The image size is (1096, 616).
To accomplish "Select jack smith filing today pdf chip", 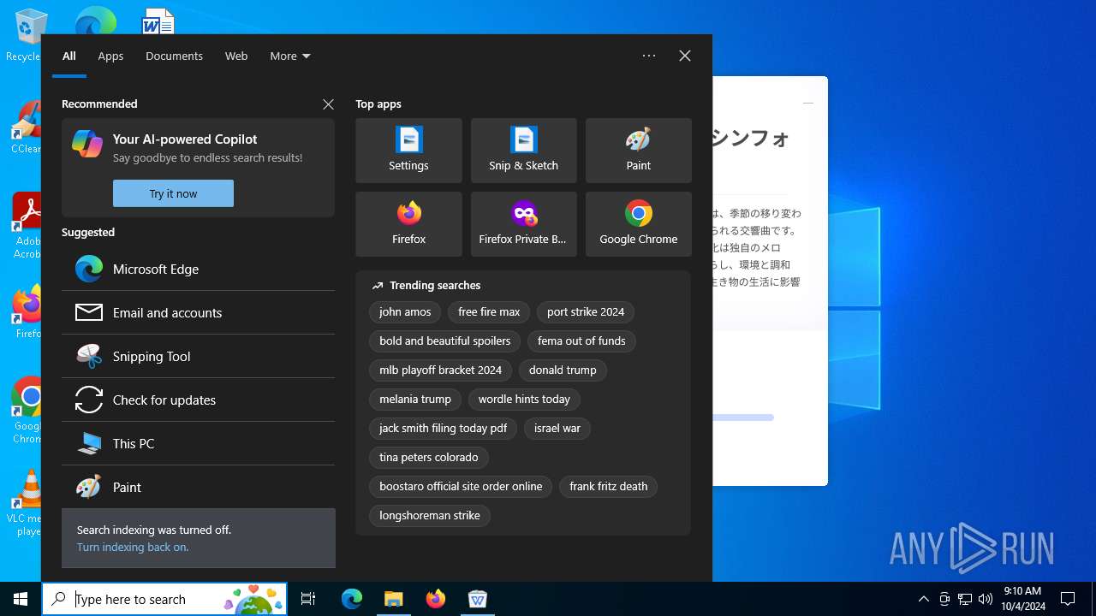I will [x=443, y=429].
